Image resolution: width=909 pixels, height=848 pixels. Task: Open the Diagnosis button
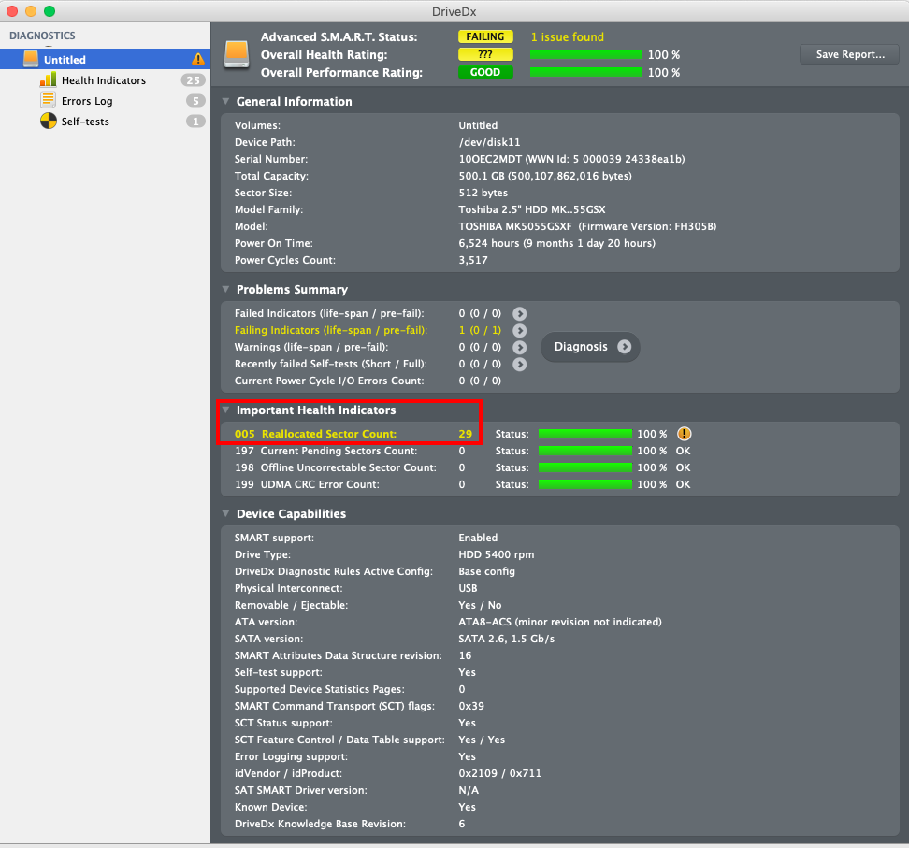pos(590,347)
